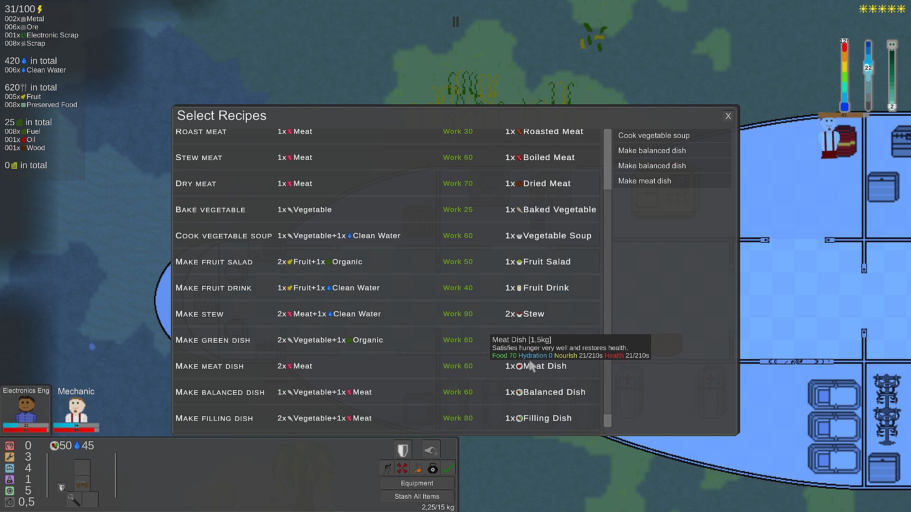Click the orange stomach eating icon
The height and width of the screenshot is (512, 911).
(418, 468)
